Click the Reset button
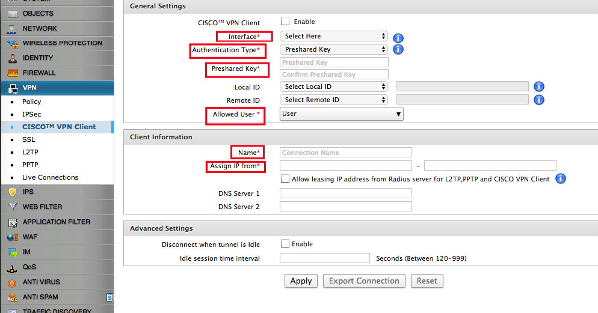 (x=427, y=281)
